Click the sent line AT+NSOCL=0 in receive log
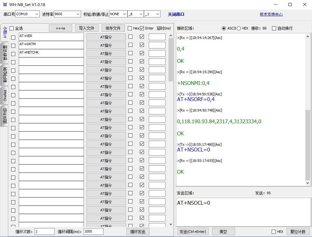Screen dimensions: 312x237 click(193, 150)
